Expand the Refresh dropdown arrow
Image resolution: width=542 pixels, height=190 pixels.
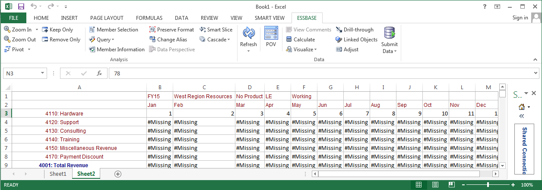[248, 51]
